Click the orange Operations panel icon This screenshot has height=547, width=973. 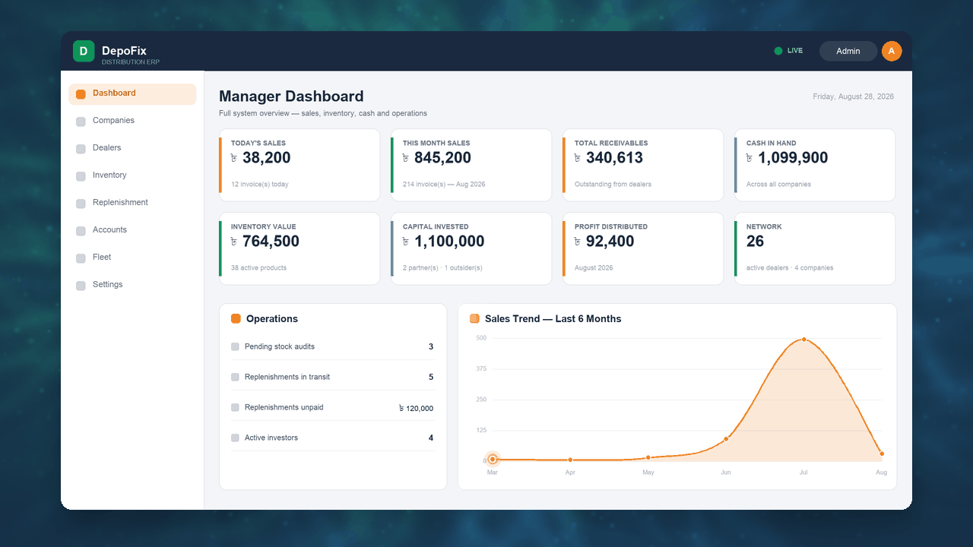[x=236, y=319]
